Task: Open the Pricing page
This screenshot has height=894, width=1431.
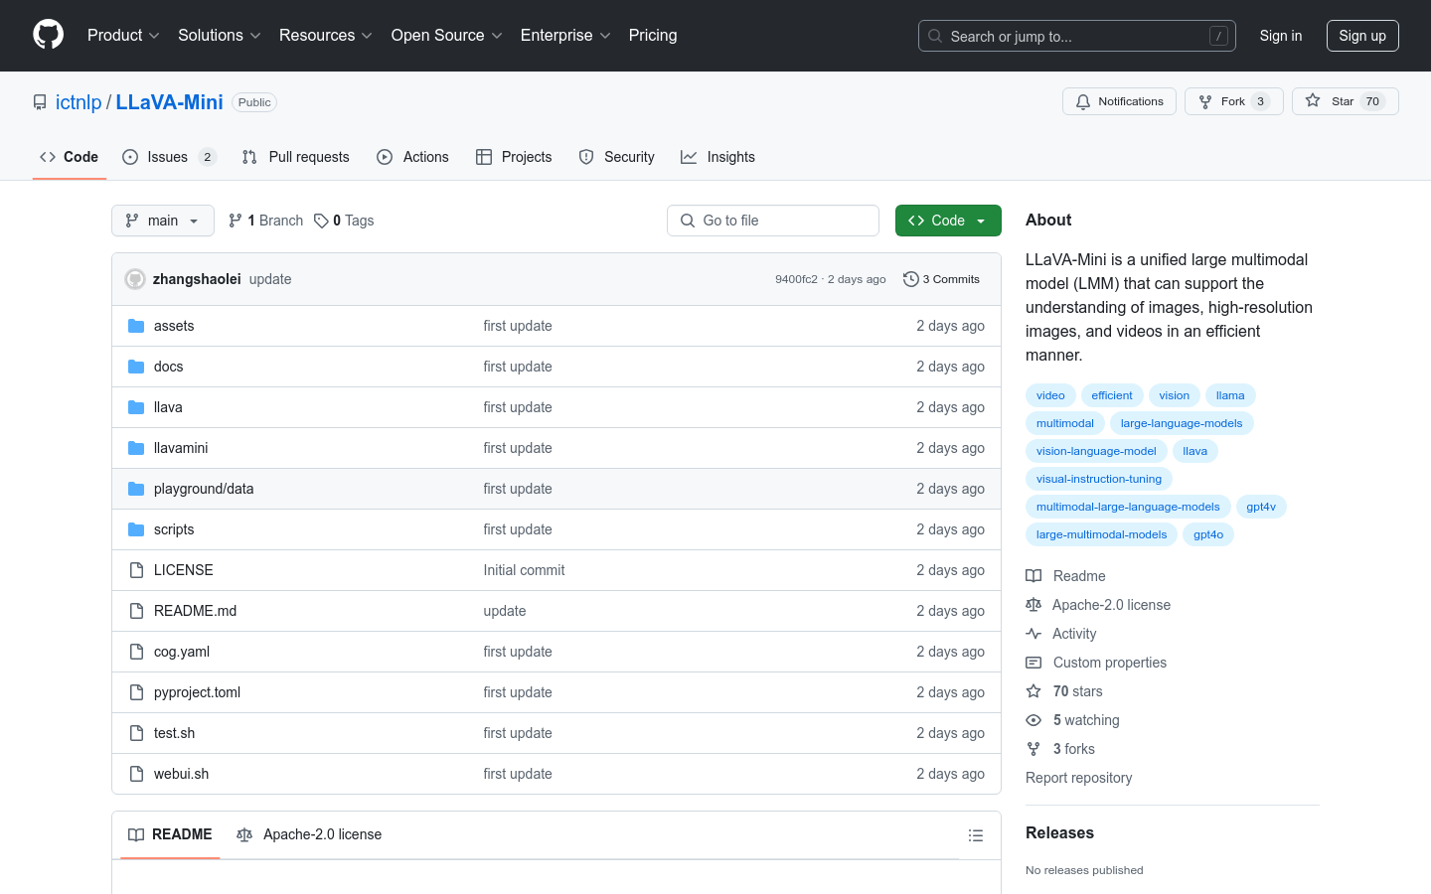Action: click(653, 35)
